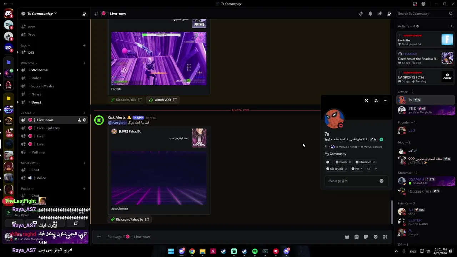
Task: Show the +2 hidden roles
Action: point(368,169)
